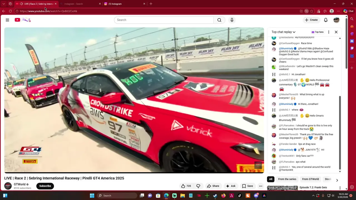356x200 pixels.
Task: Like the video with thumbs up
Action: click(x=186, y=186)
